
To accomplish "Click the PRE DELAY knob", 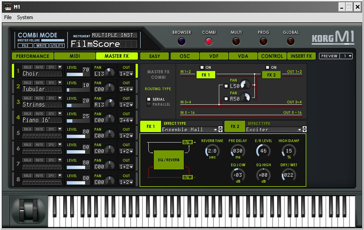I will pyautogui.click(x=238, y=151).
